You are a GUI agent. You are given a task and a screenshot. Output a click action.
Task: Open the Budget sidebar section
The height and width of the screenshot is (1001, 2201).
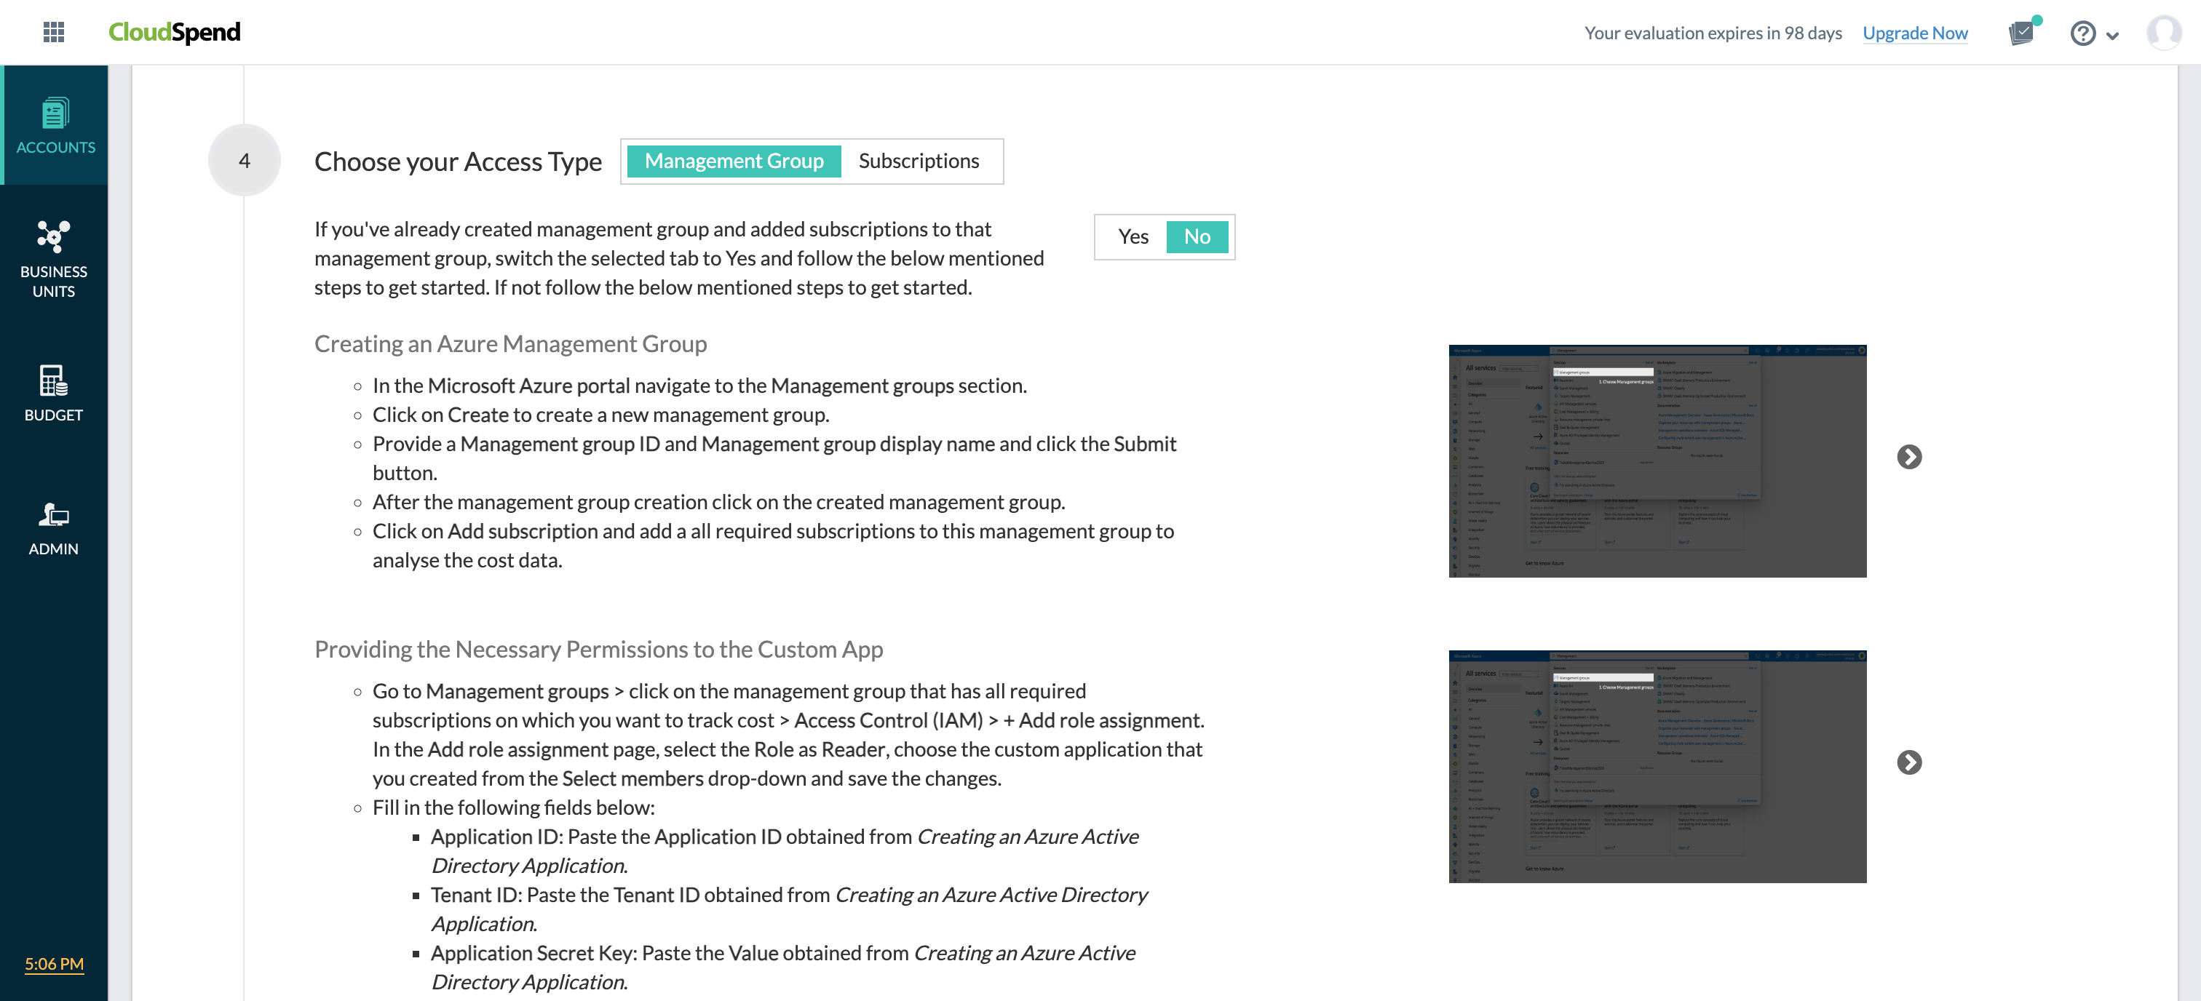coord(54,393)
